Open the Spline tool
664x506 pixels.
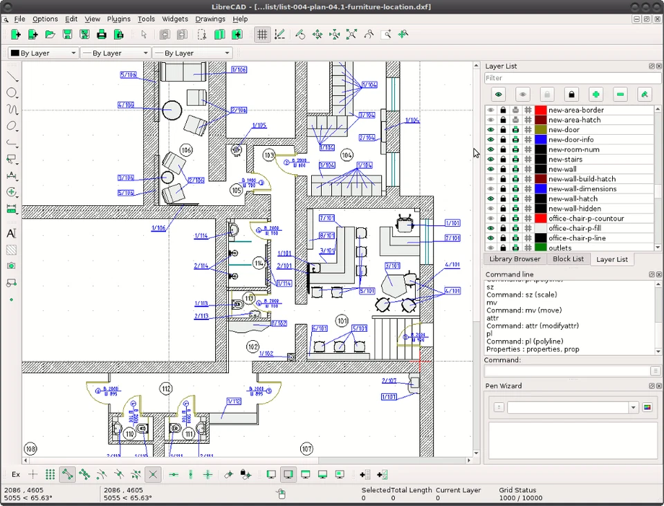[10, 110]
